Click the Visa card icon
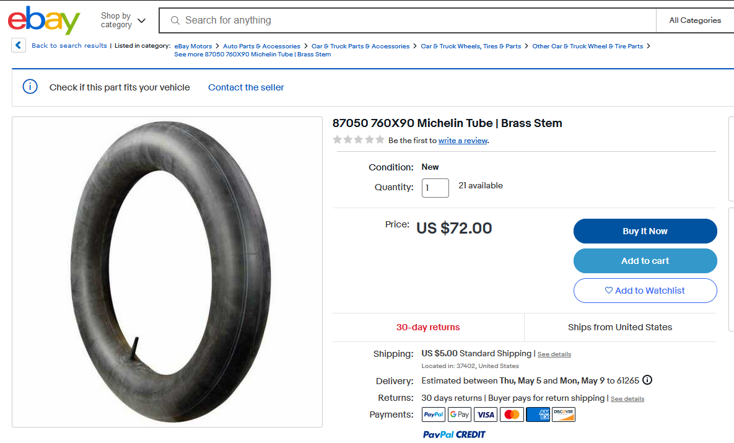This screenshot has width=734, height=443. tap(486, 414)
